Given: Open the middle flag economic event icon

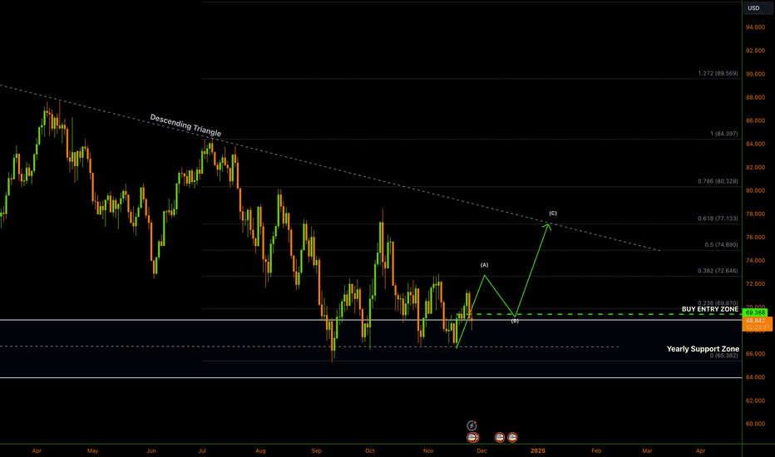Looking at the screenshot, I should tap(500, 437).
